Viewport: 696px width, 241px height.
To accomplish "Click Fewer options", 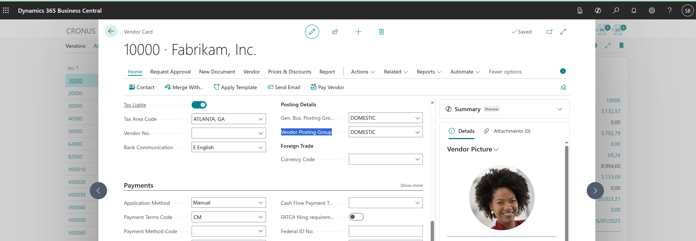I will coord(505,72).
